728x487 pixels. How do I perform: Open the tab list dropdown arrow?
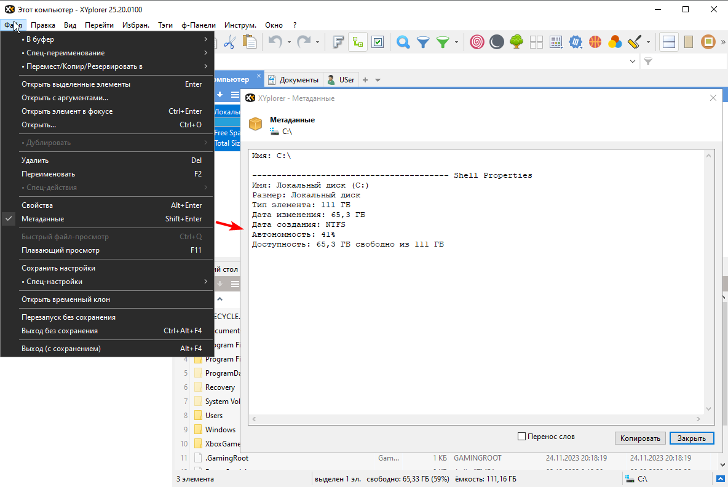pos(378,80)
